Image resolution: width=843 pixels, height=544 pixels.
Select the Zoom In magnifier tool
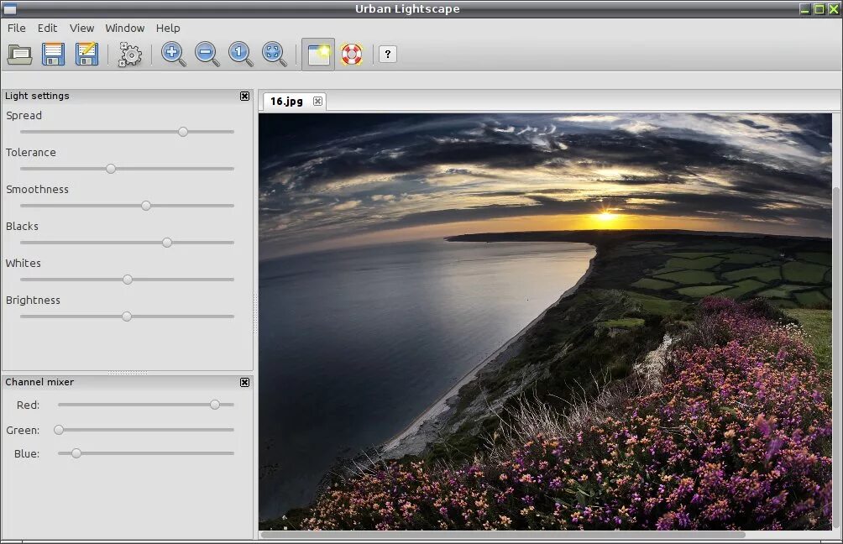tap(173, 54)
